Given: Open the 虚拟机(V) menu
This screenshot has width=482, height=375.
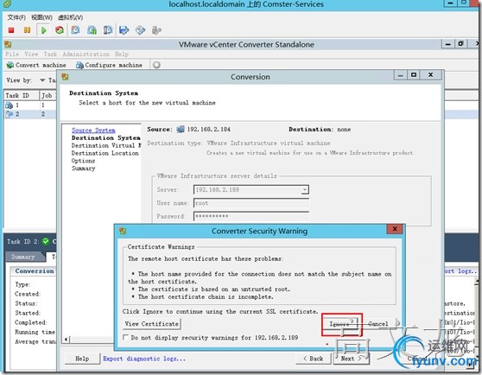Looking at the screenshot, I should [x=70, y=17].
